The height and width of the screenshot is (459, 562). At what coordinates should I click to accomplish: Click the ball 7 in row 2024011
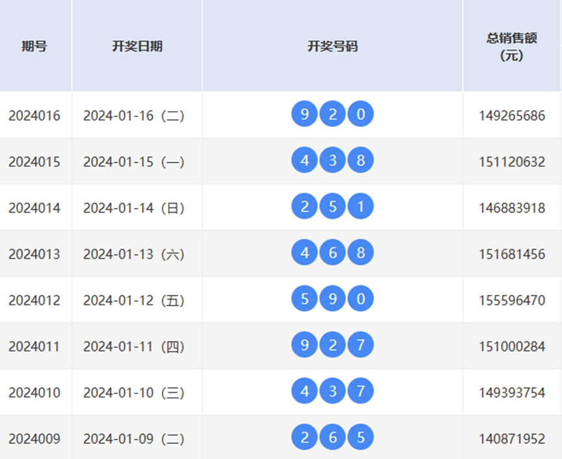tap(361, 347)
